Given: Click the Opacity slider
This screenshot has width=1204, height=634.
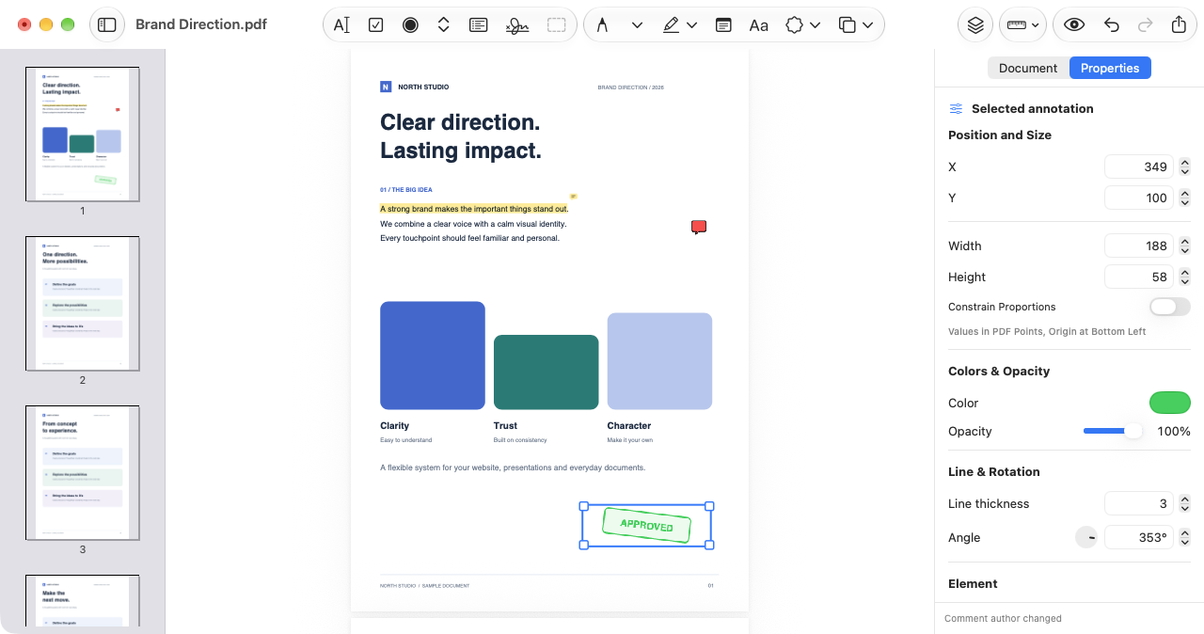Looking at the screenshot, I should coord(1113,431).
